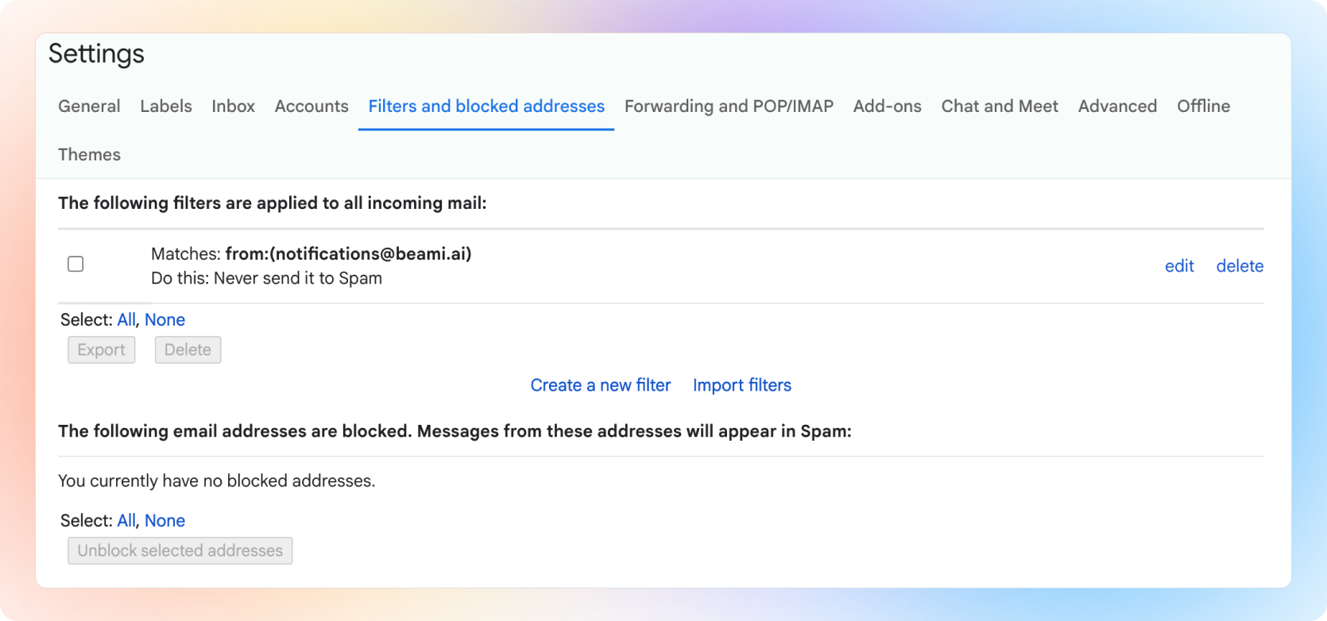Edit the notifications@beami.ai filter
The height and width of the screenshot is (621, 1327).
tap(1179, 266)
